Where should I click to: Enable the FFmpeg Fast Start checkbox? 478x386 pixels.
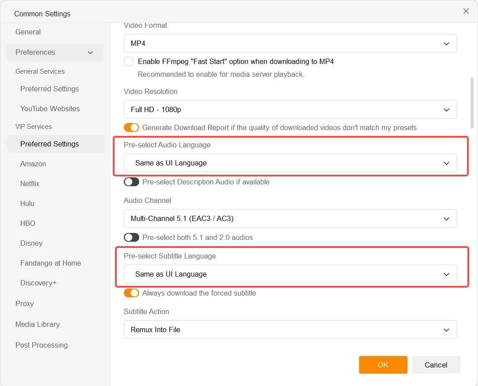click(128, 61)
